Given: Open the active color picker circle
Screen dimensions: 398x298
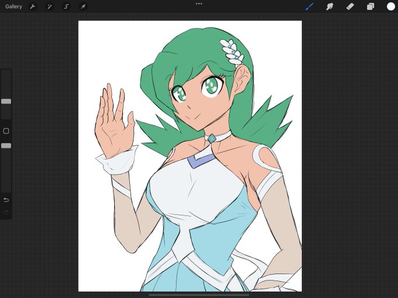Looking at the screenshot, I should (391, 6).
